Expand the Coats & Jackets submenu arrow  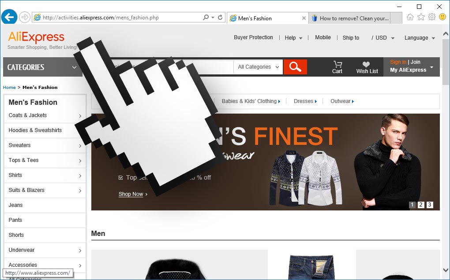click(x=80, y=116)
